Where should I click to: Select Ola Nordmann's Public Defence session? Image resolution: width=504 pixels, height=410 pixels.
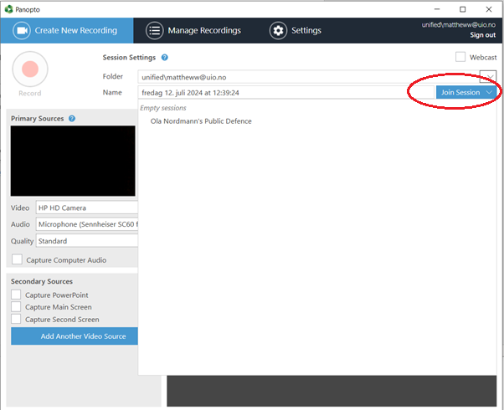201,121
